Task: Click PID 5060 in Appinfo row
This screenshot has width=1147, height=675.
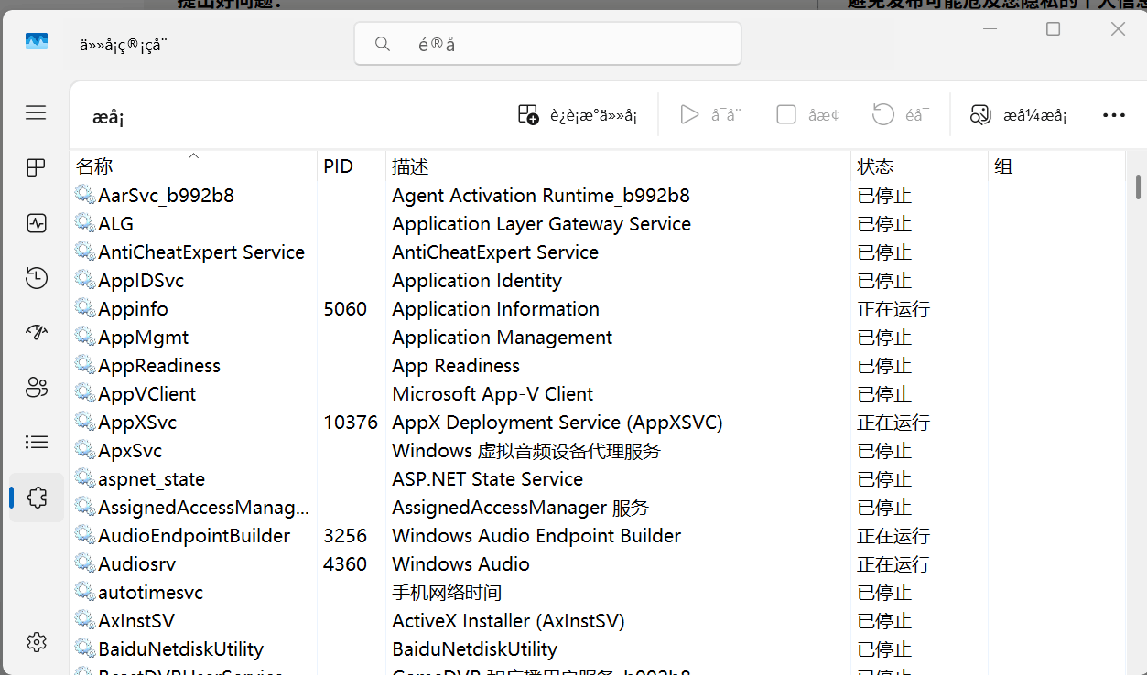Action: pyautogui.click(x=345, y=309)
